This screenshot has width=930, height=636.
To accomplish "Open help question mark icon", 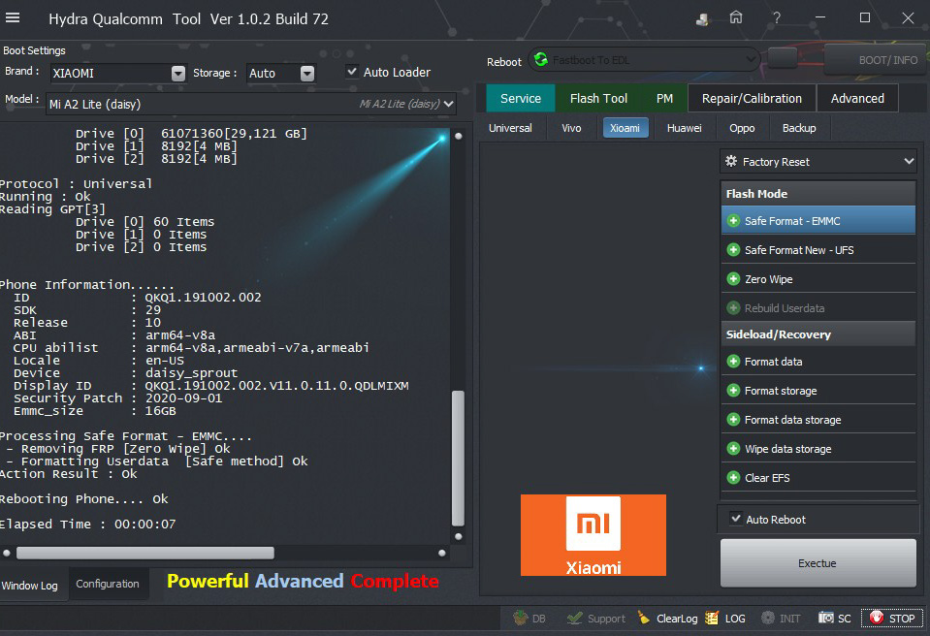I will click(x=777, y=17).
